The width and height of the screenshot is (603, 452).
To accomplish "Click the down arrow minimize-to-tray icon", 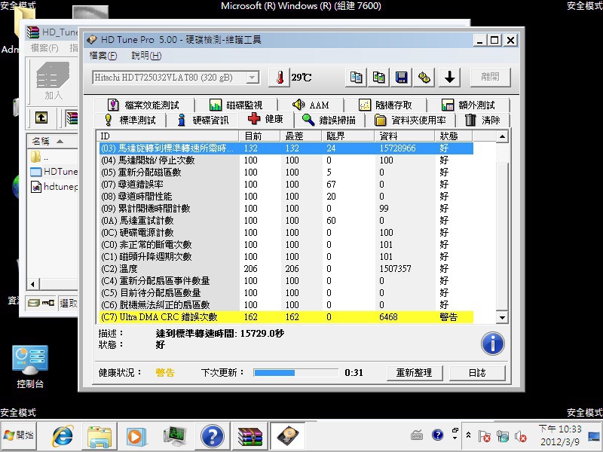I will [x=449, y=78].
